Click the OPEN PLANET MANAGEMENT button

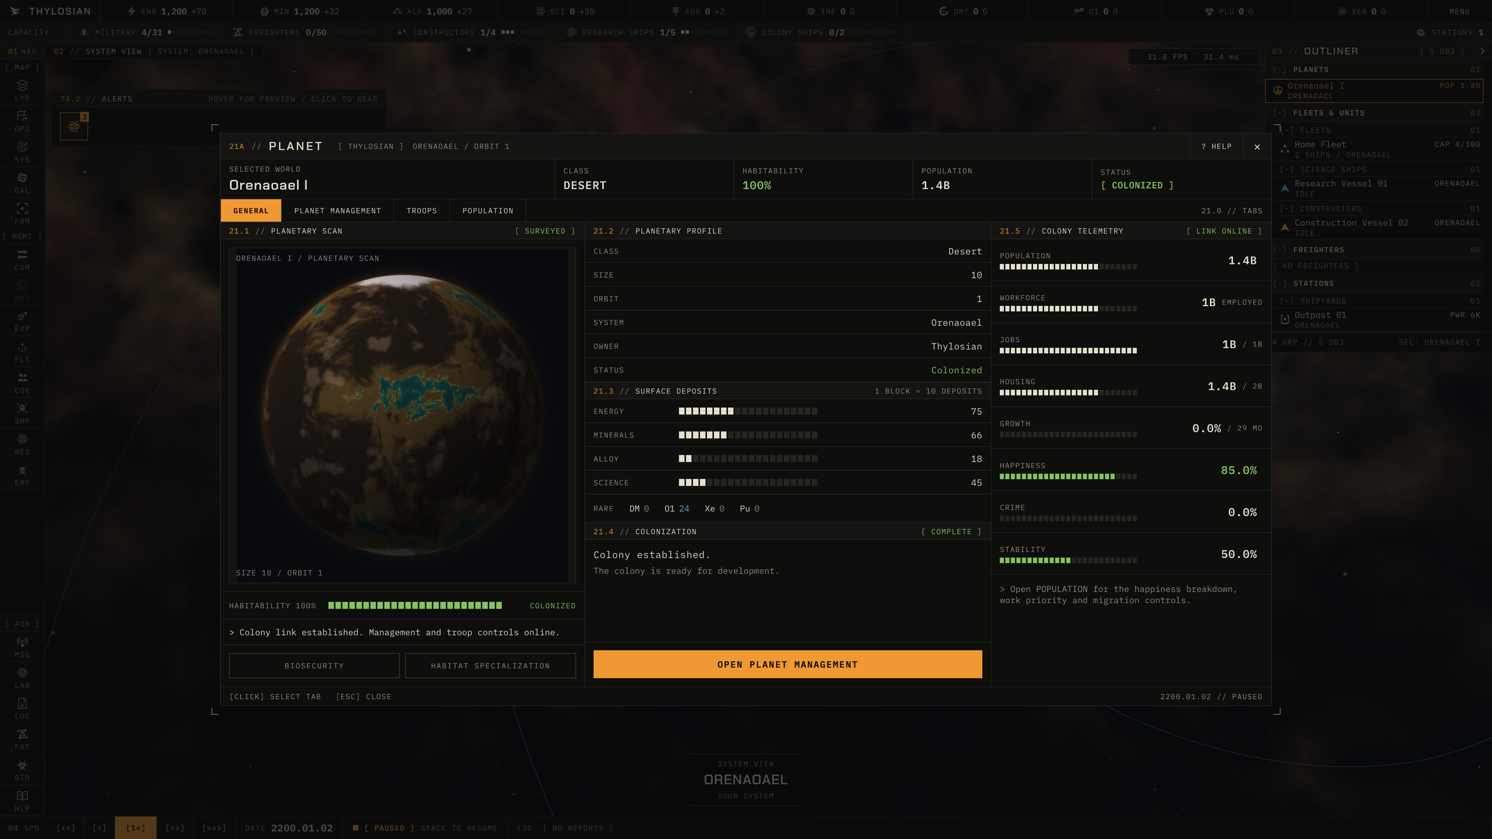click(x=788, y=664)
